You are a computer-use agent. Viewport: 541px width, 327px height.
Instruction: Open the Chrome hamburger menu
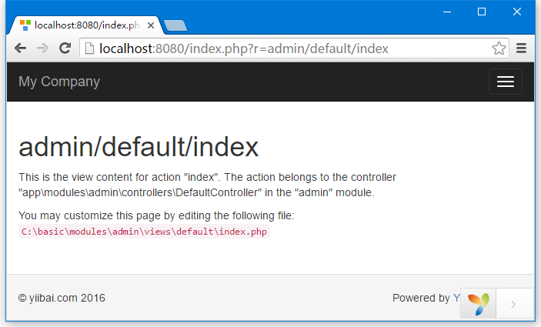pos(521,48)
